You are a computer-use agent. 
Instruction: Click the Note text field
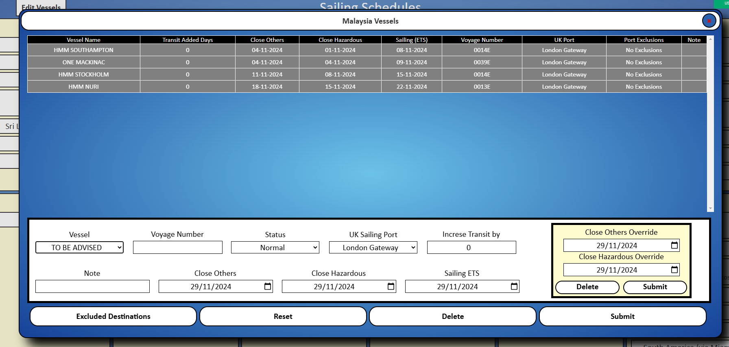coord(92,286)
